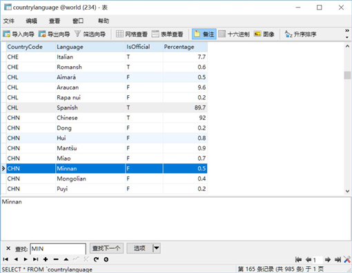
Task: Click the edit record triangle icon
Action: [66, 259]
